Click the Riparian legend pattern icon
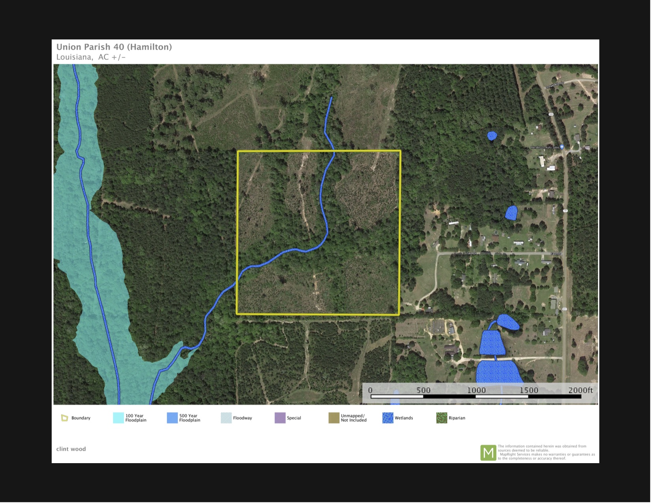Screen dimensions: 651x503 441,418
